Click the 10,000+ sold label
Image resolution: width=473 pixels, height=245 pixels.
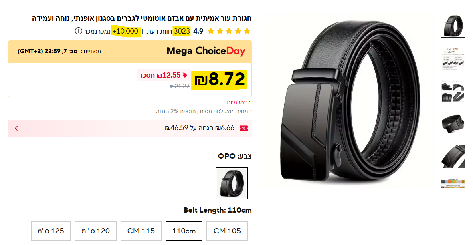tap(126, 31)
